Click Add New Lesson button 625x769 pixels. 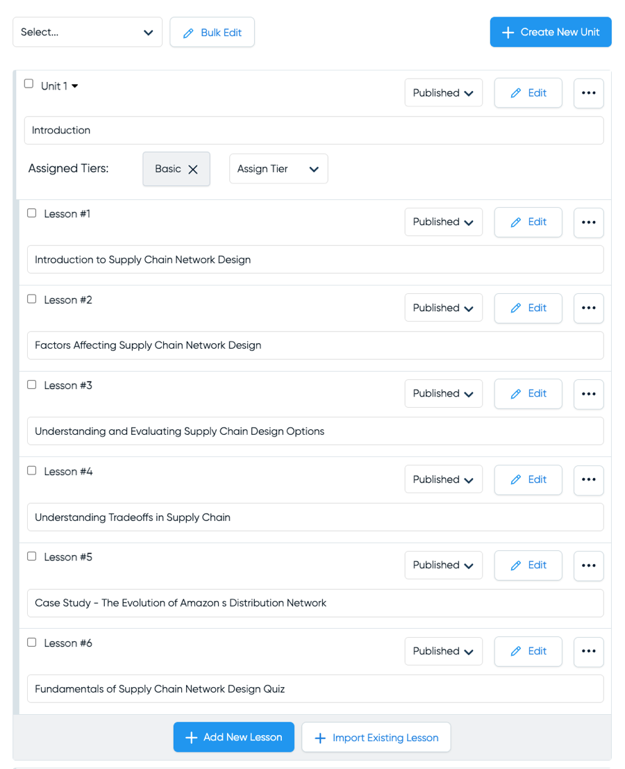(x=233, y=737)
